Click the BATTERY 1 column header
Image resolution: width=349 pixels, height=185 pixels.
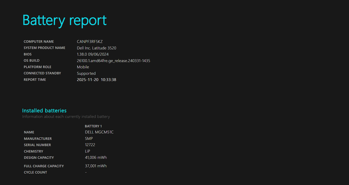coord(93,126)
